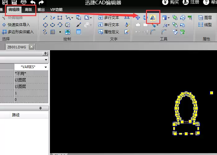Image resolution: width=217 pixels, height=155 pixels.
Task: Insert a table using grid icon
Action: 79,32
